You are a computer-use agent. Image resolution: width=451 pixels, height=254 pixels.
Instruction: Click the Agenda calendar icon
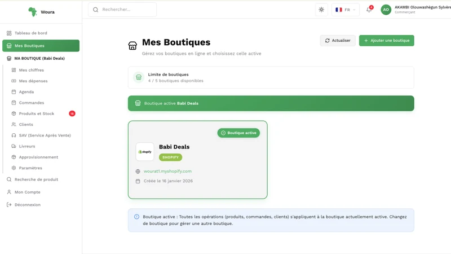[14, 92]
